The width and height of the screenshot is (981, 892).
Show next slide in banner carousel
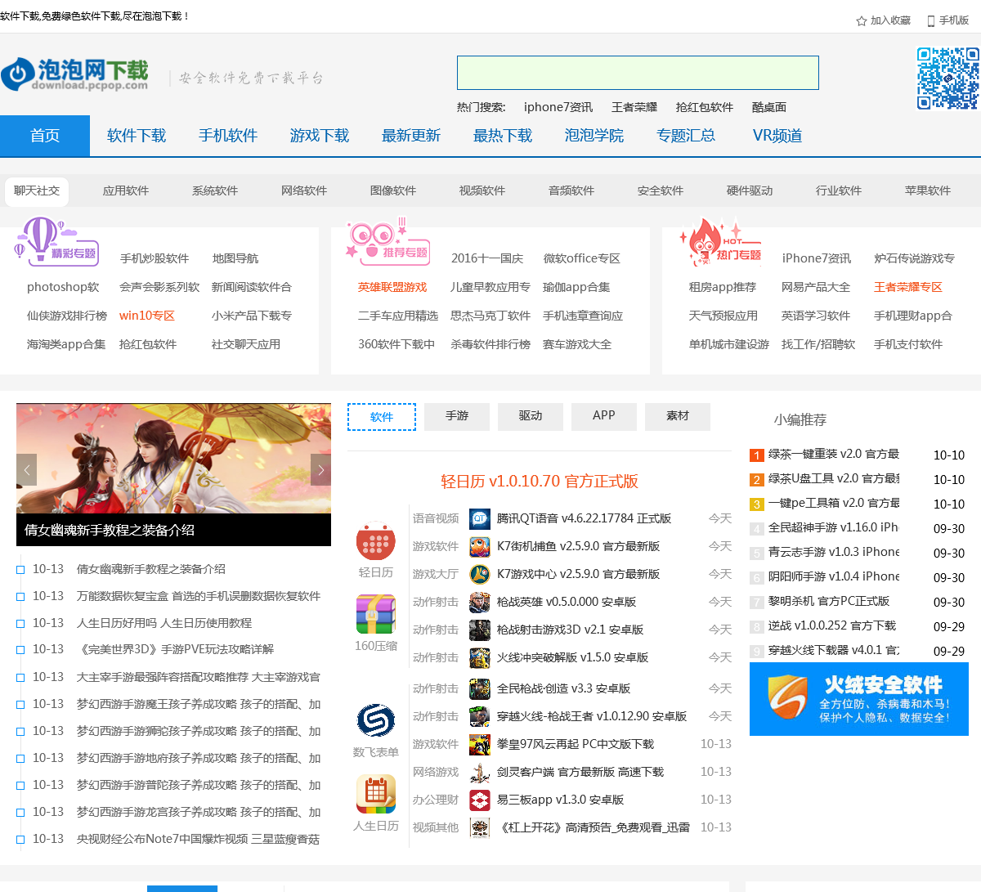(320, 469)
